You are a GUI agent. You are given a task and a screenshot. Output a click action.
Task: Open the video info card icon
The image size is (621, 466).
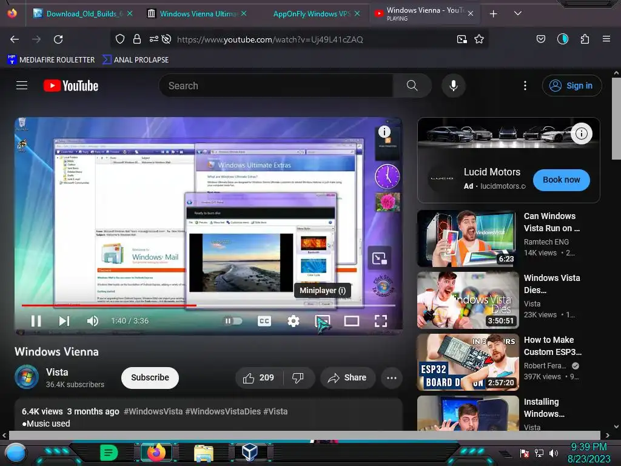point(384,132)
